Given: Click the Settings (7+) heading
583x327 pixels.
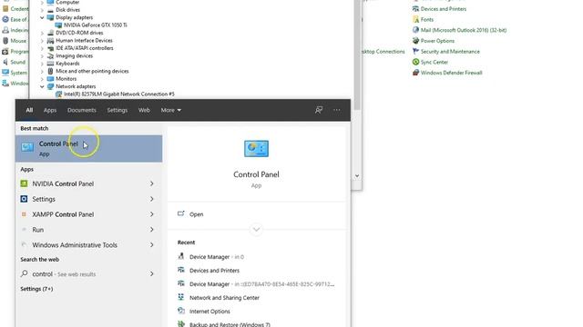Looking at the screenshot, I should click(36, 289).
